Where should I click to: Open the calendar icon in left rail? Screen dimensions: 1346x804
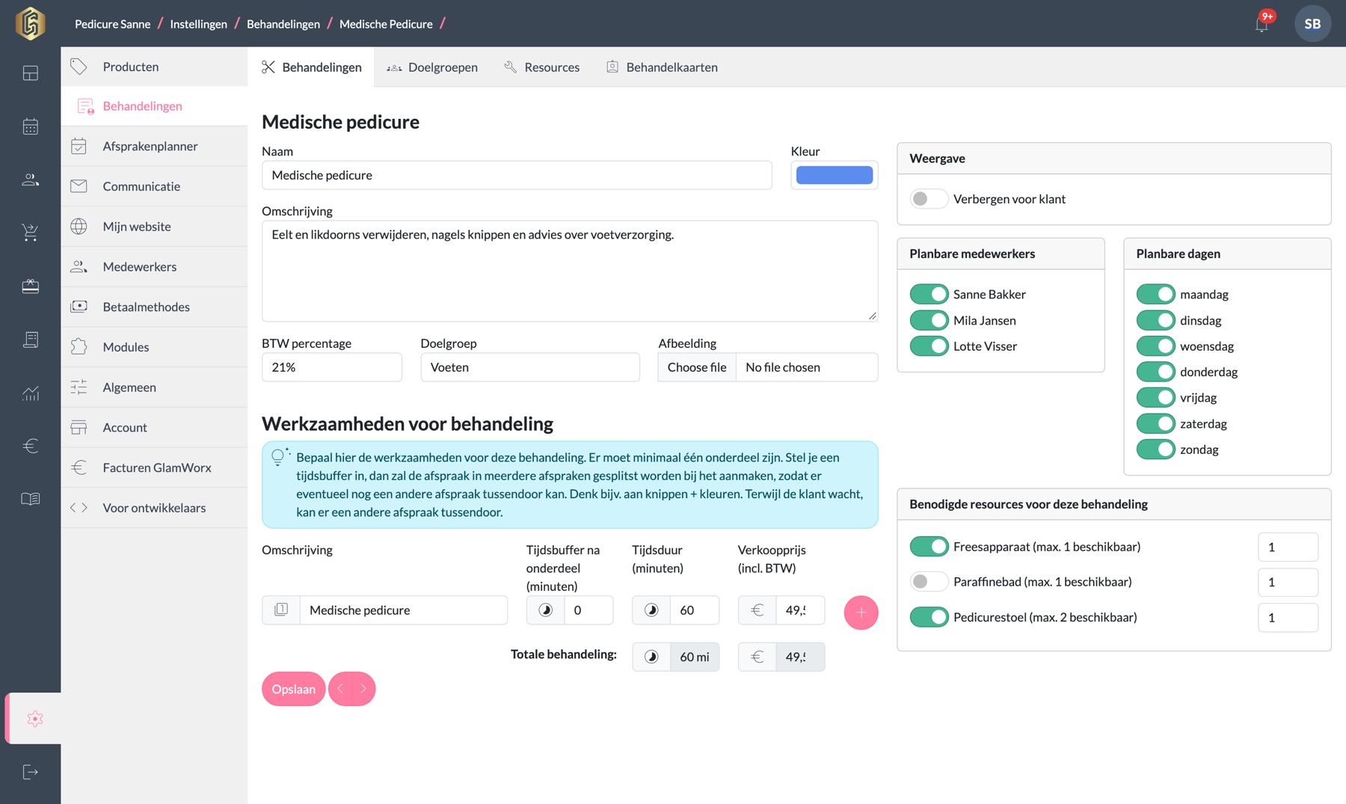click(x=30, y=126)
